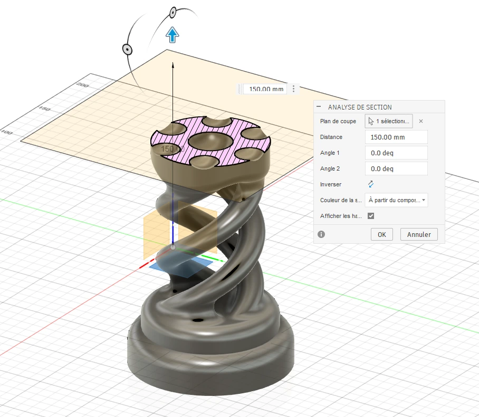479x417 pixels.
Task: Click the origin point at the plane intersection
Action: pyautogui.click(x=173, y=247)
